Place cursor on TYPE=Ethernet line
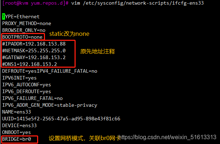This screenshot has width=220, height=144. (21, 17)
